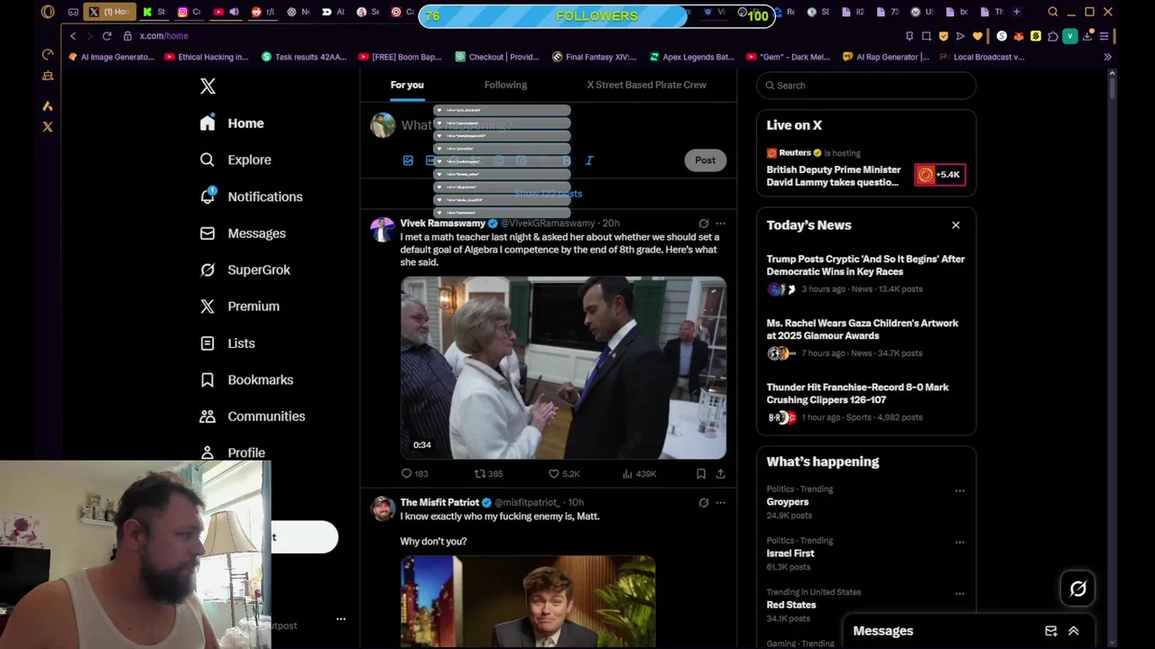Click the Explore magnifier icon
This screenshot has height=649, width=1155.
pyautogui.click(x=208, y=160)
